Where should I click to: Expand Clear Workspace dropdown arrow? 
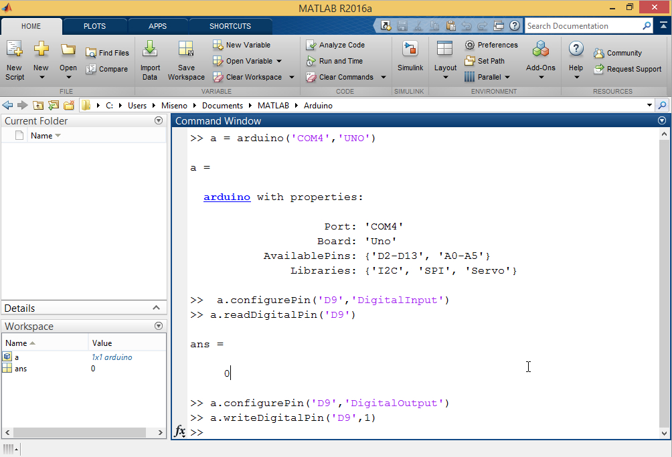pos(292,78)
